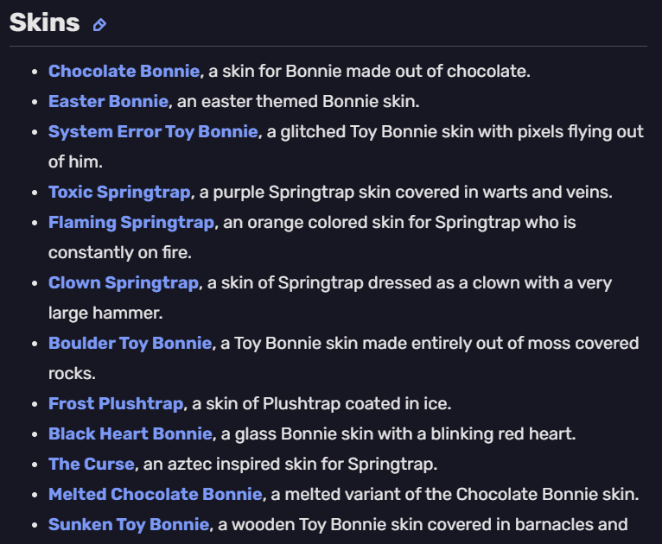The width and height of the screenshot is (662, 544).
Task: Click the text 'an aztec inspired skin for Springtrap'
Action: 288,465
